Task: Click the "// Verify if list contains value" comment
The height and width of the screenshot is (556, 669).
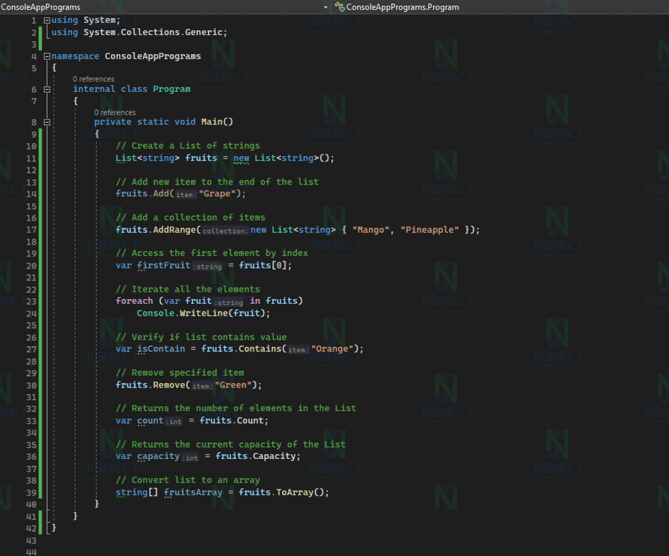Action: [201, 337]
